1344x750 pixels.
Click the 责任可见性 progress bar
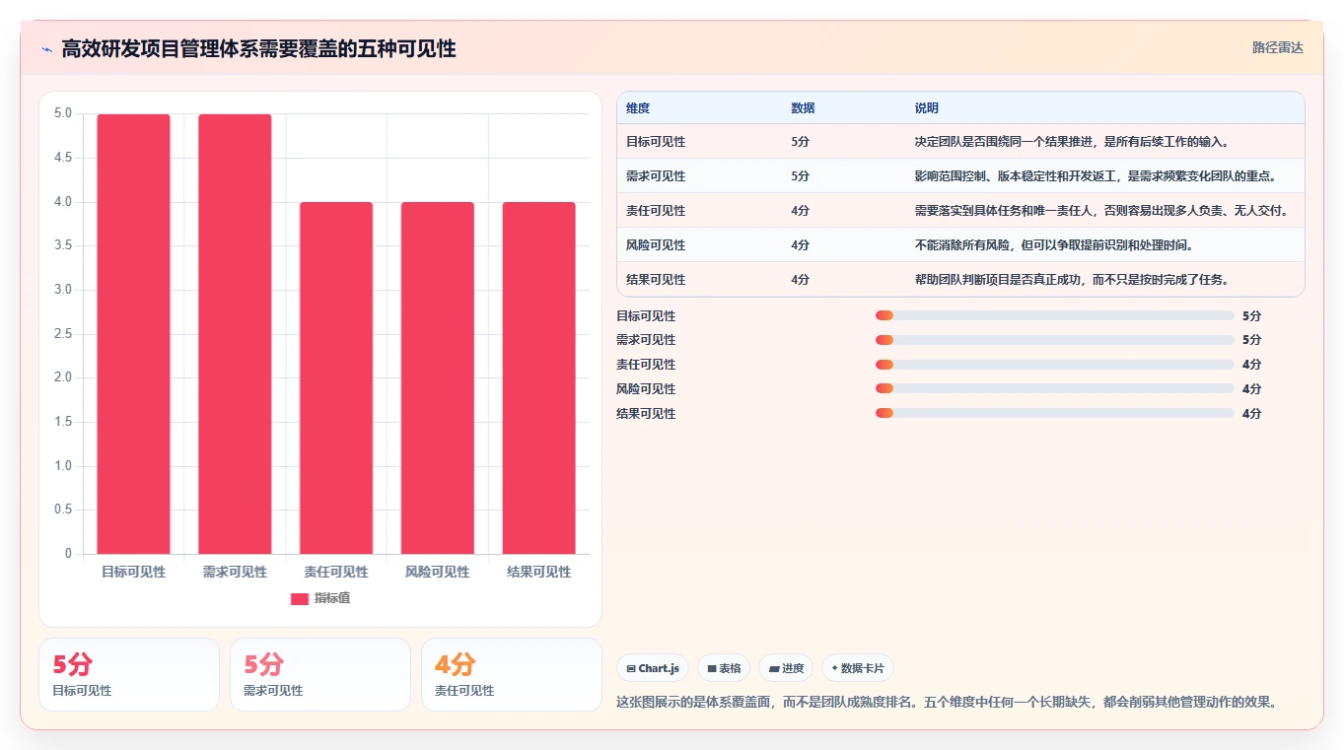coord(1055,365)
